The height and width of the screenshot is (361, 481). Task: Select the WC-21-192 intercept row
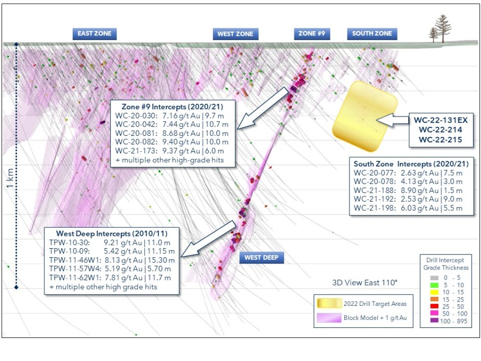pos(408,199)
